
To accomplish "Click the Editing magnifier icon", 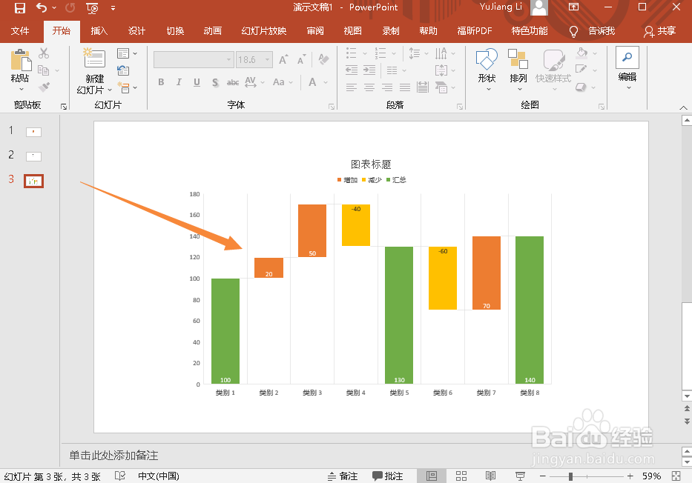I will tap(627, 57).
